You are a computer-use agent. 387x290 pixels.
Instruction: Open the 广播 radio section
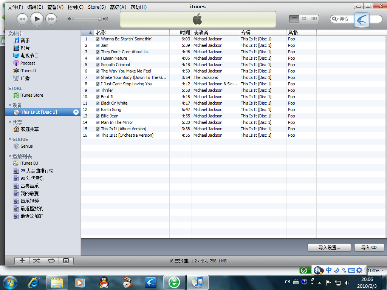click(22, 78)
